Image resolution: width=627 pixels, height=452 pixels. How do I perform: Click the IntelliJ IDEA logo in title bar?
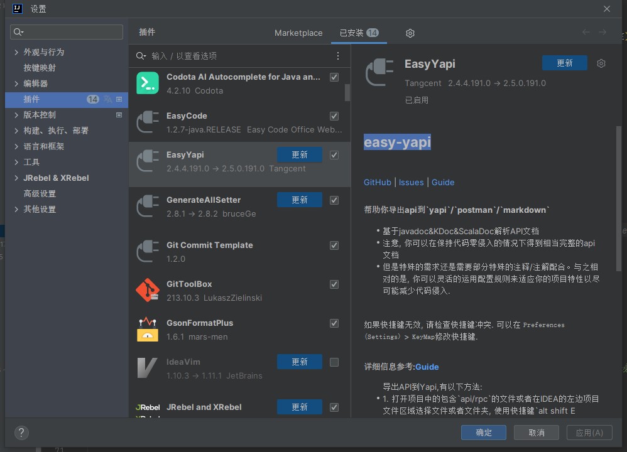[18, 9]
